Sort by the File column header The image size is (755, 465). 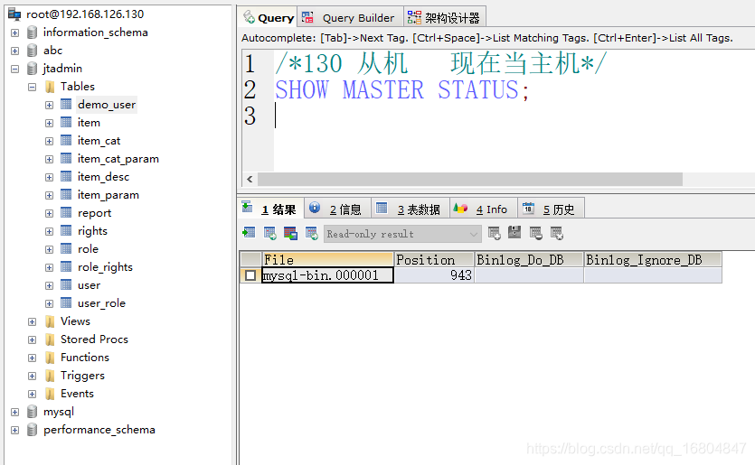tap(327, 260)
